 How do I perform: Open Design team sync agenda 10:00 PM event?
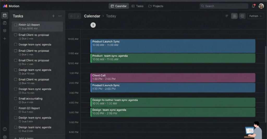pos(173,112)
